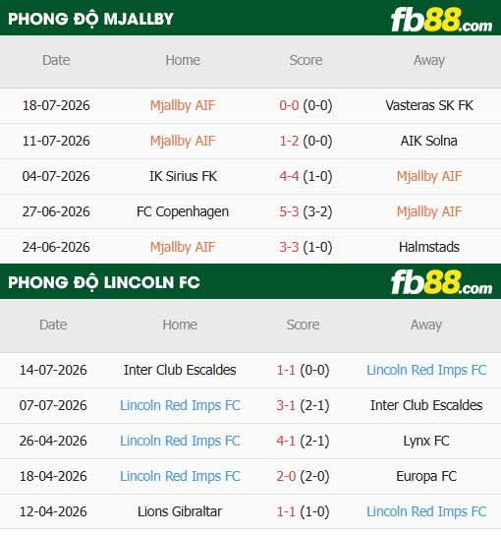The width and height of the screenshot is (501, 535).
Task: Click AIK Solna team name
Action: pos(428,141)
